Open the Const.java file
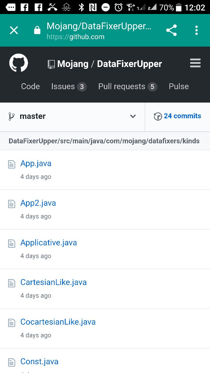 coord(39,362)
